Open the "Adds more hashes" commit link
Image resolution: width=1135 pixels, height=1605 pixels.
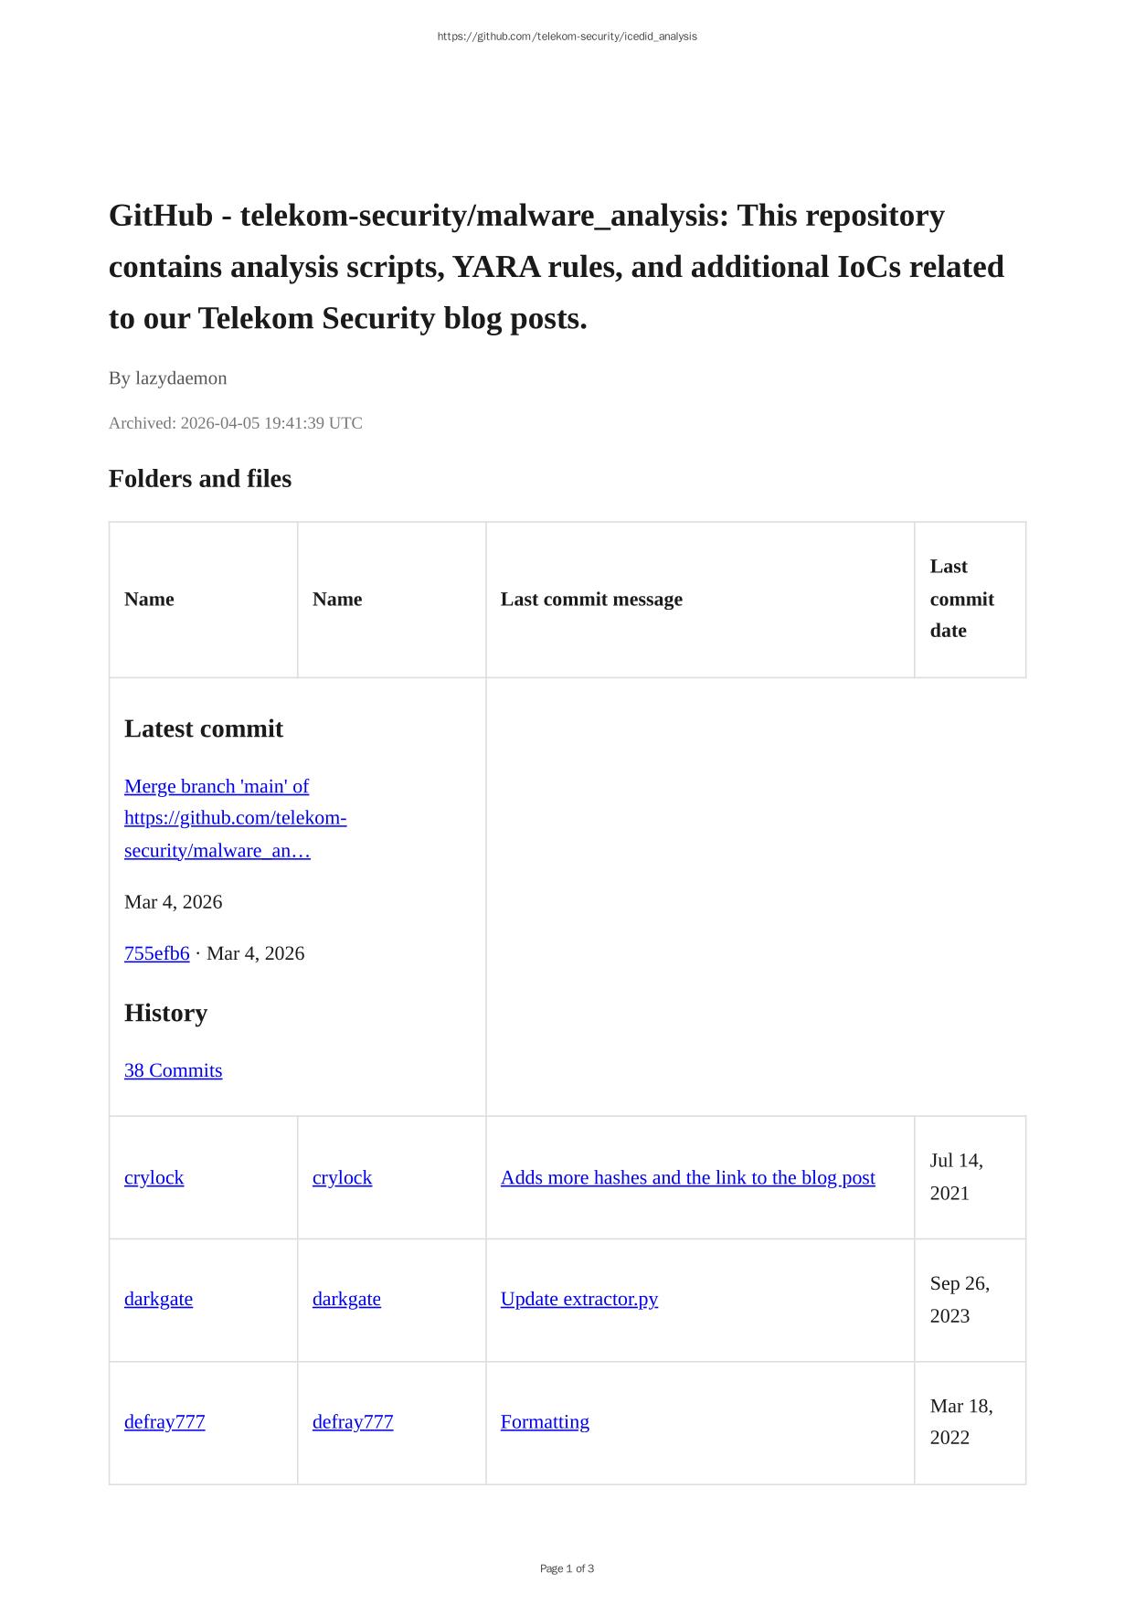pyautogui.click(x=687, y=1177)
